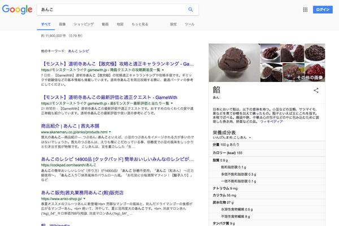Click the 栄養成分表 heading
Viewport: 339px width, 226px height.
(x=224, y=132)
